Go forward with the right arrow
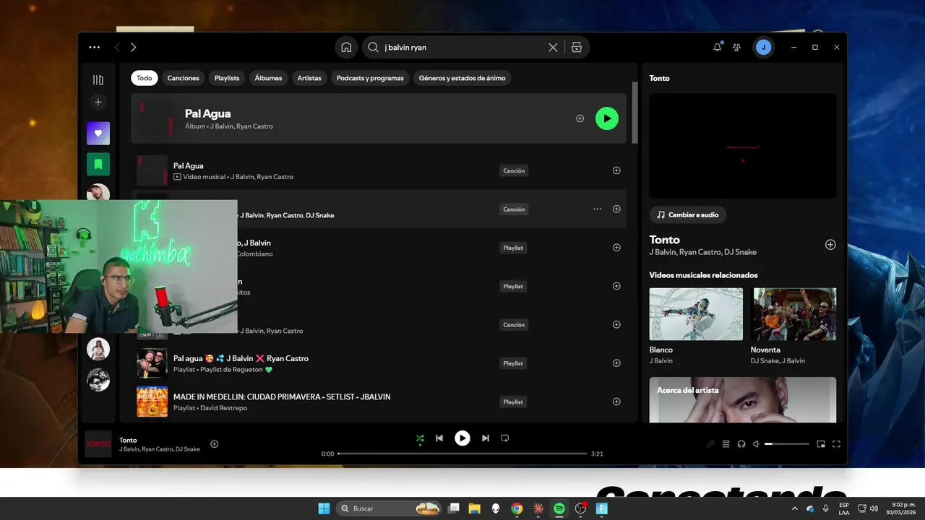This screenshot has width=925, height=520. point(133,47)
